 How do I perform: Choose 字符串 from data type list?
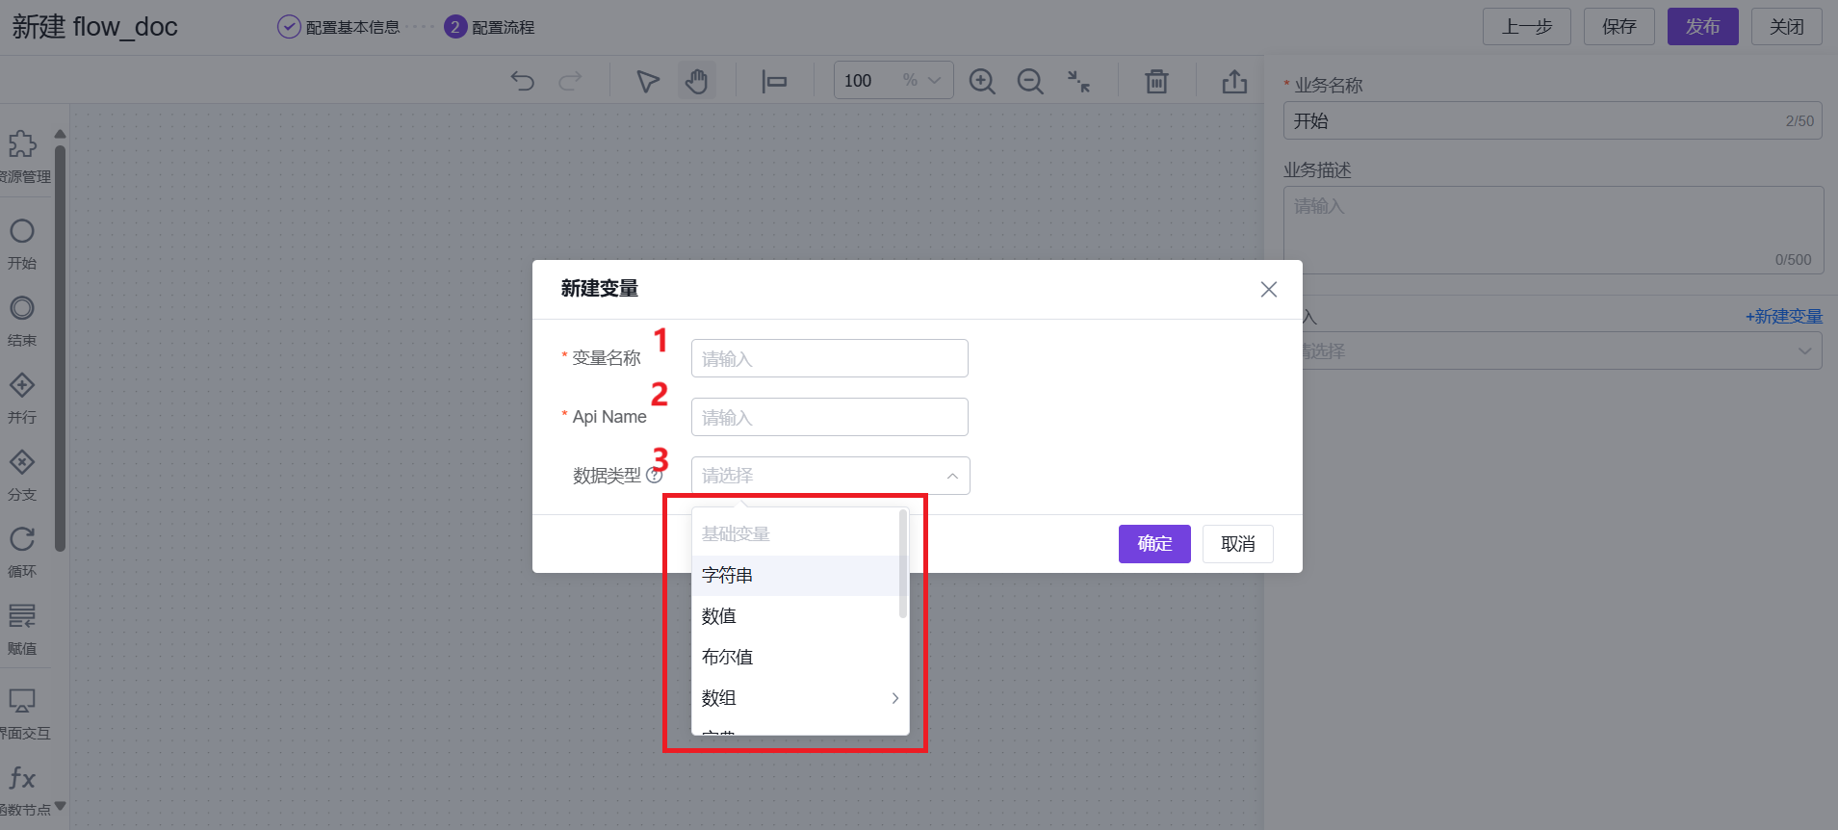coord(727,576)
